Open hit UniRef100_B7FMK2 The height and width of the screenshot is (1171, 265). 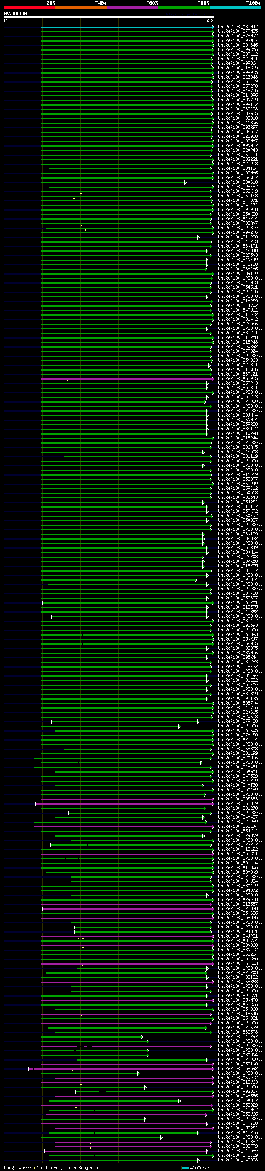point(238,36)
